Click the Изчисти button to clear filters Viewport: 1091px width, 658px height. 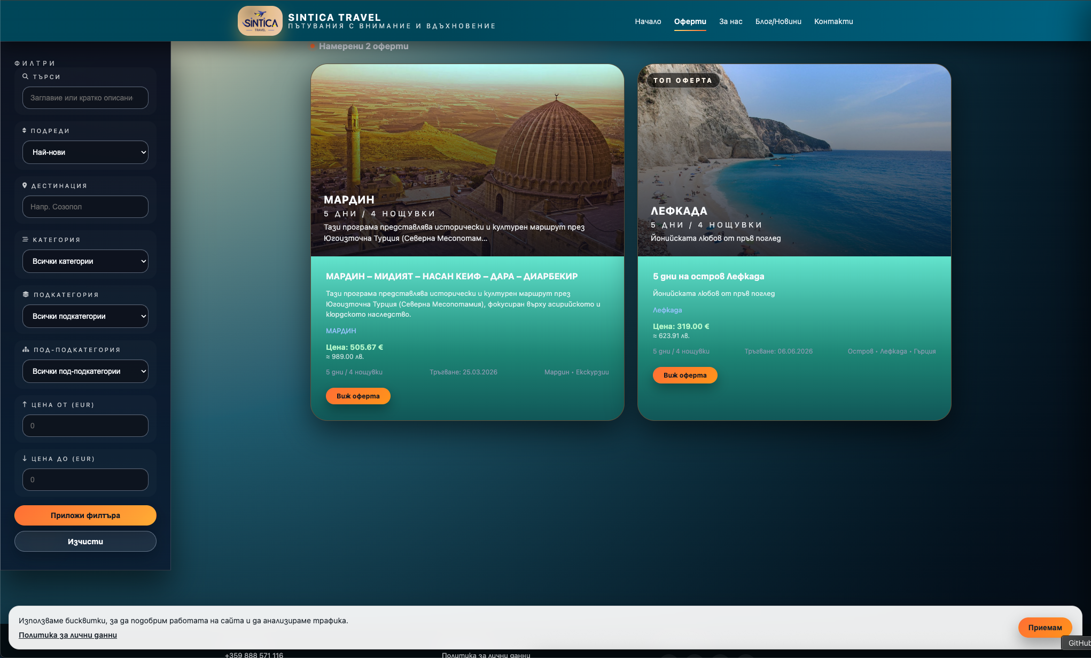[85, 541]
